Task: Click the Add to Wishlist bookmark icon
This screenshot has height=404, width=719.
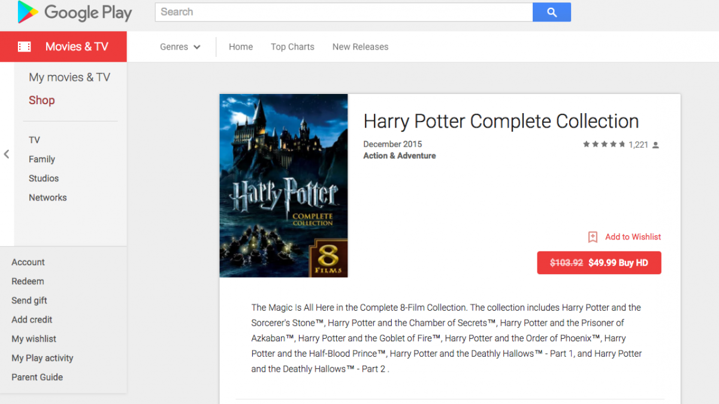Action: pyautogui.click(x=593, y=237)
